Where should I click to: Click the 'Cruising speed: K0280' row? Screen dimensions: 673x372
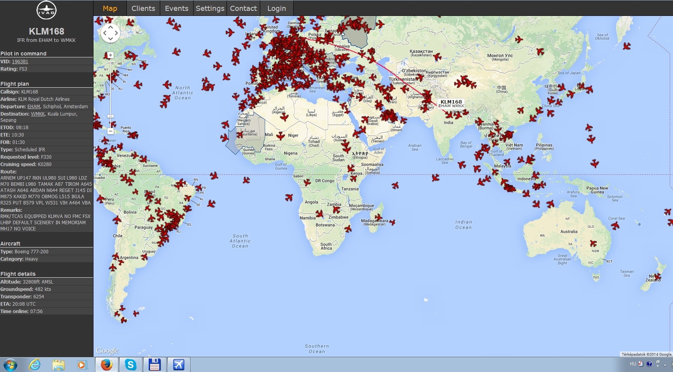click(47, 164)
